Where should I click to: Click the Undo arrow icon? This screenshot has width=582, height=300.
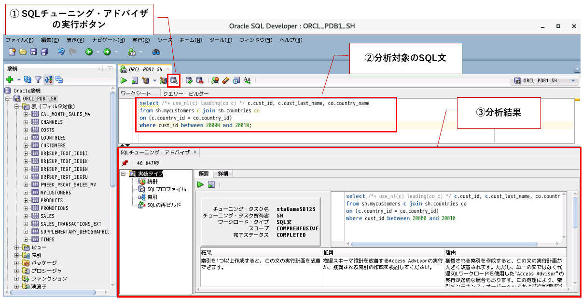[x=61, y=52]
